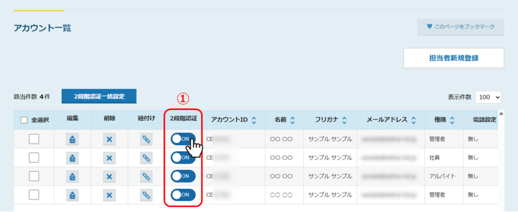Click the table's vertical scrollbar up arrow
The image size is (518, 212).
[x=501, y=114]
